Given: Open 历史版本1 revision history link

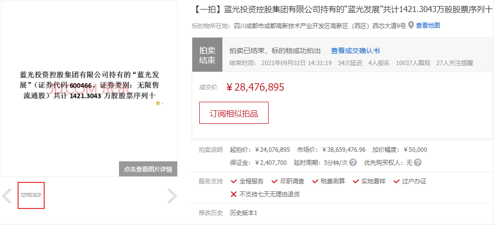Looking at the screenshot, I should [x=243, y=213].
